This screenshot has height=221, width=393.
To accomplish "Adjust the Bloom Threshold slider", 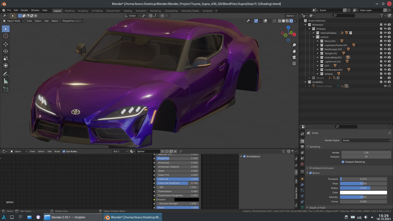I will [x=364, y=179].
